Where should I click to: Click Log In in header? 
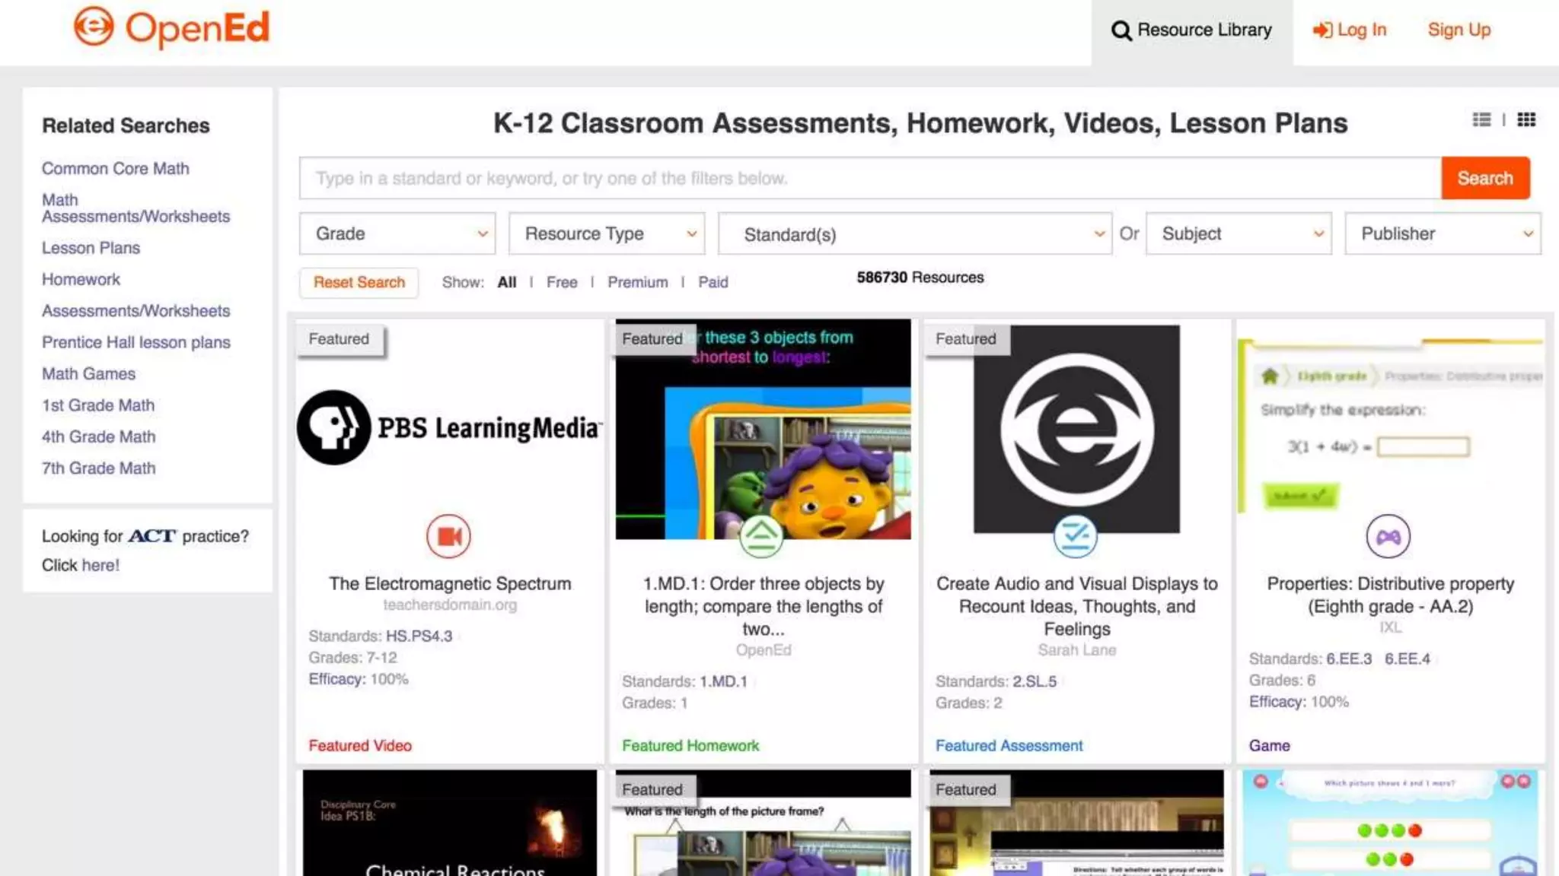pos(1350,30)
